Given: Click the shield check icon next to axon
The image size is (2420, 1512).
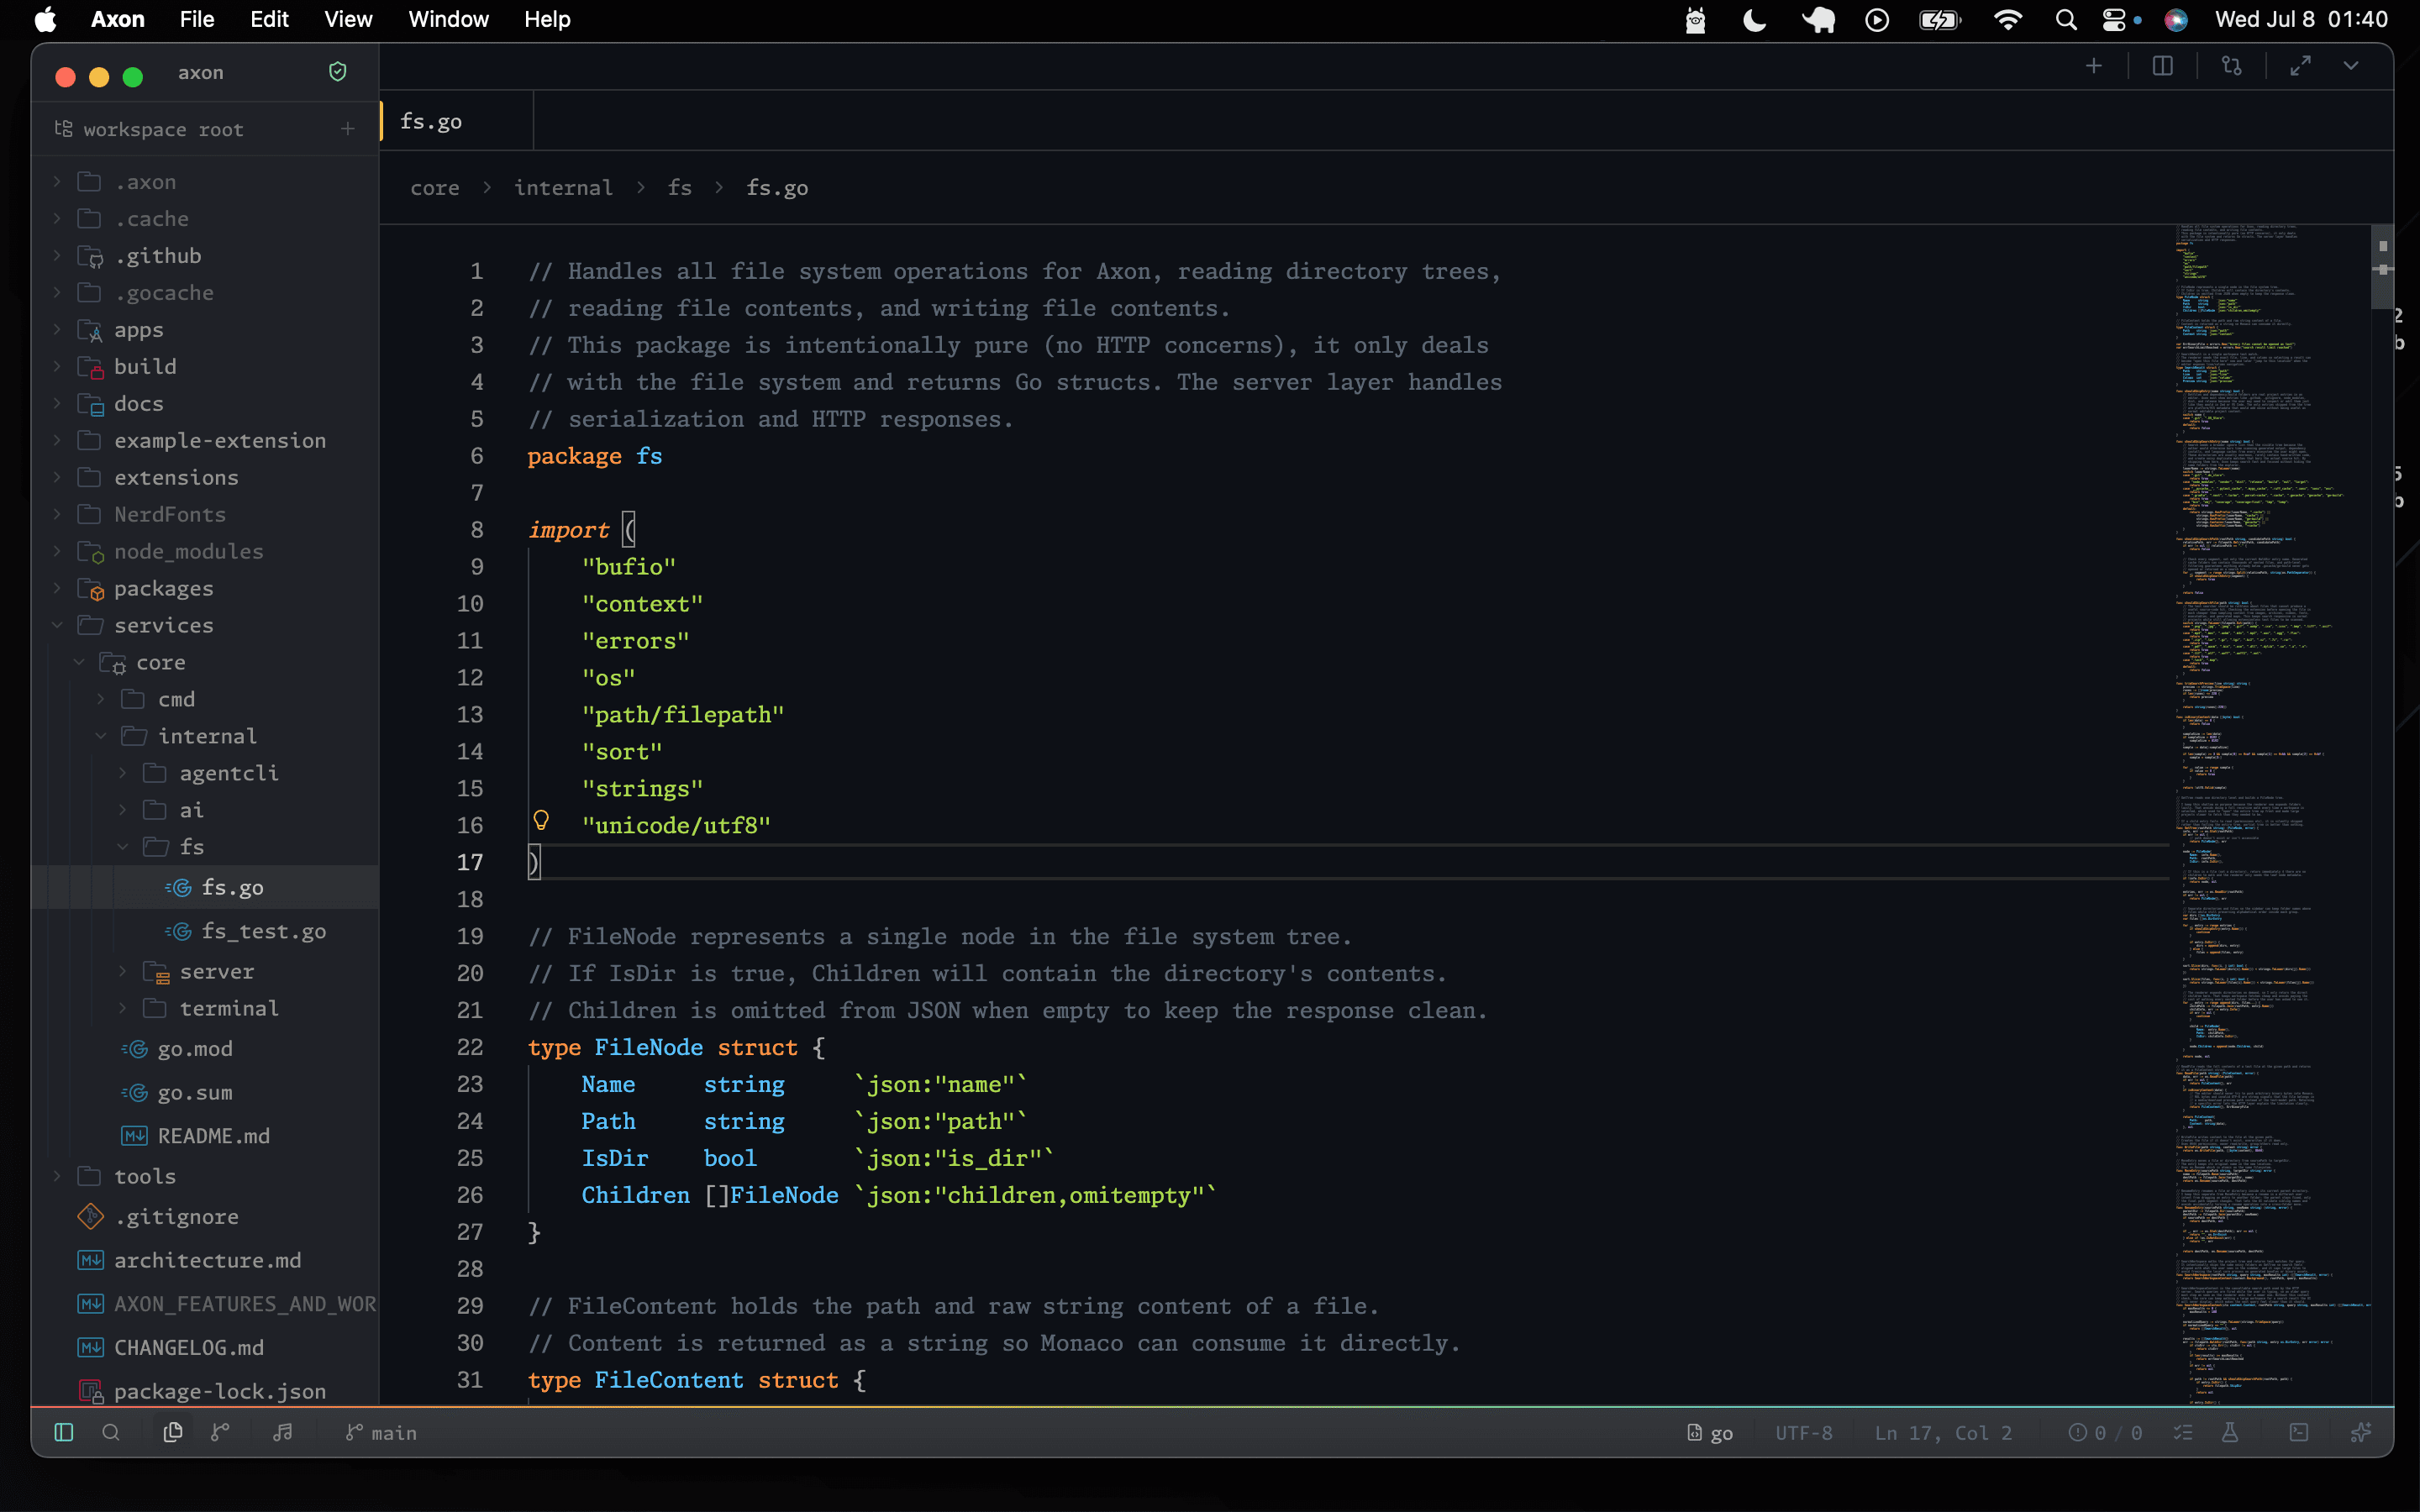Looking at the screenshot, I should (338, 72).
